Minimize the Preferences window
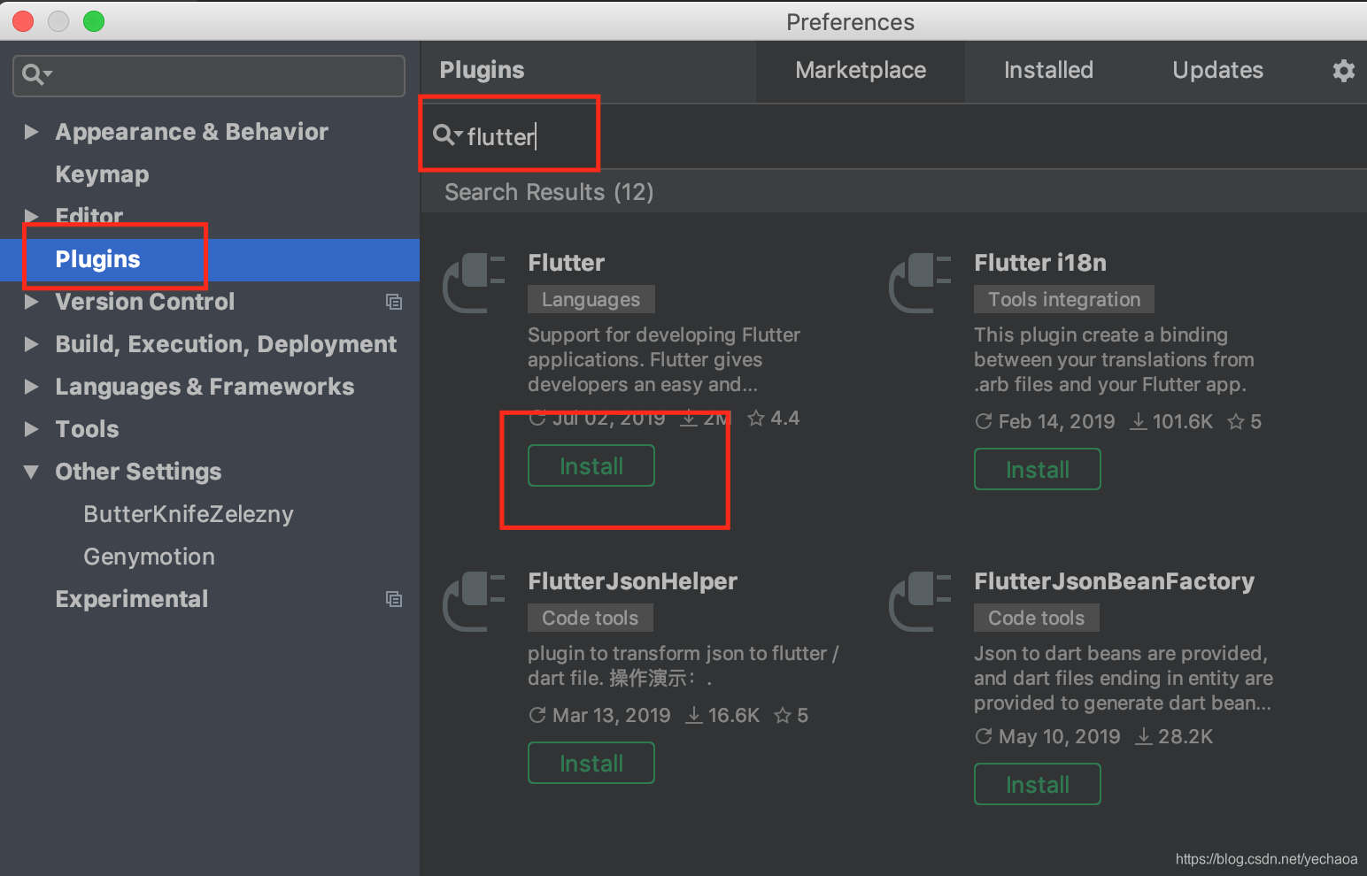This screenshot has height=876, width=1367. click(58, 21)
